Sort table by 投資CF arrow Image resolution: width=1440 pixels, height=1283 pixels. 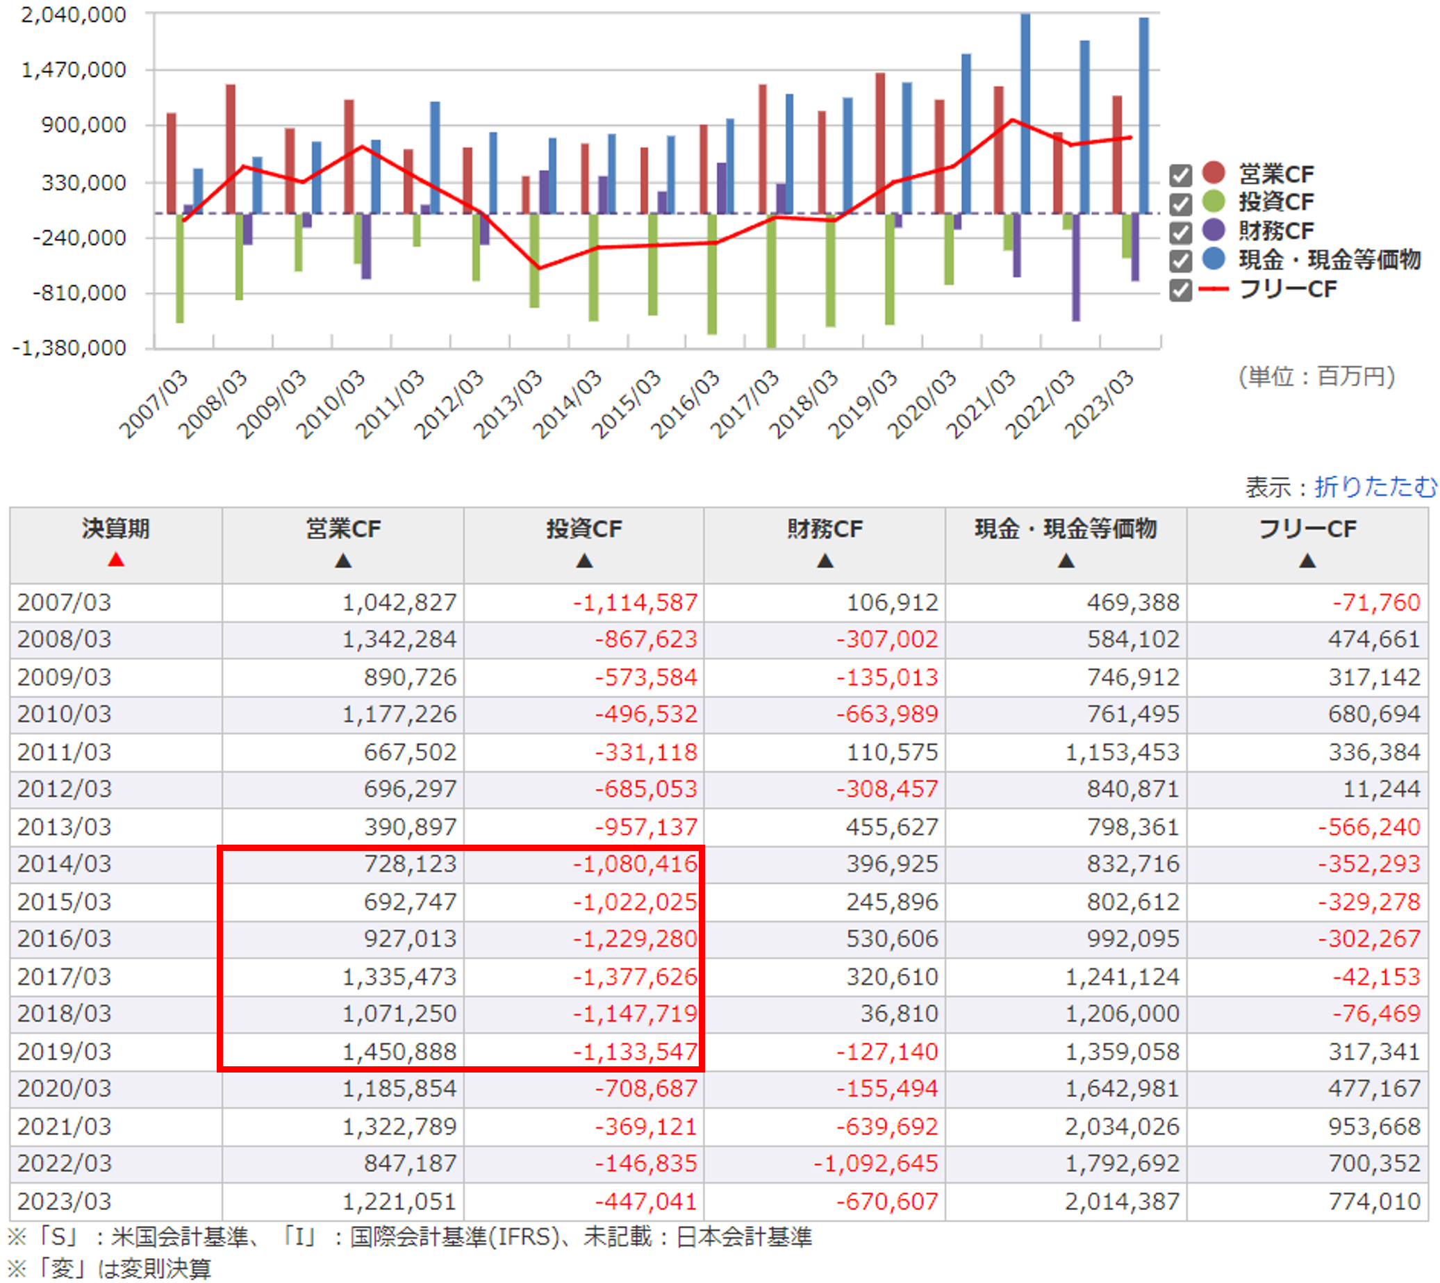coord(584,561)
